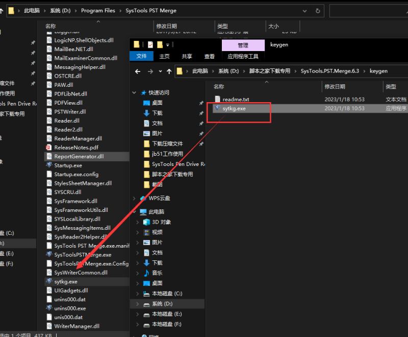Click the 3D 对象 cube icon
The image size is (408, 337).
(146, 222)
